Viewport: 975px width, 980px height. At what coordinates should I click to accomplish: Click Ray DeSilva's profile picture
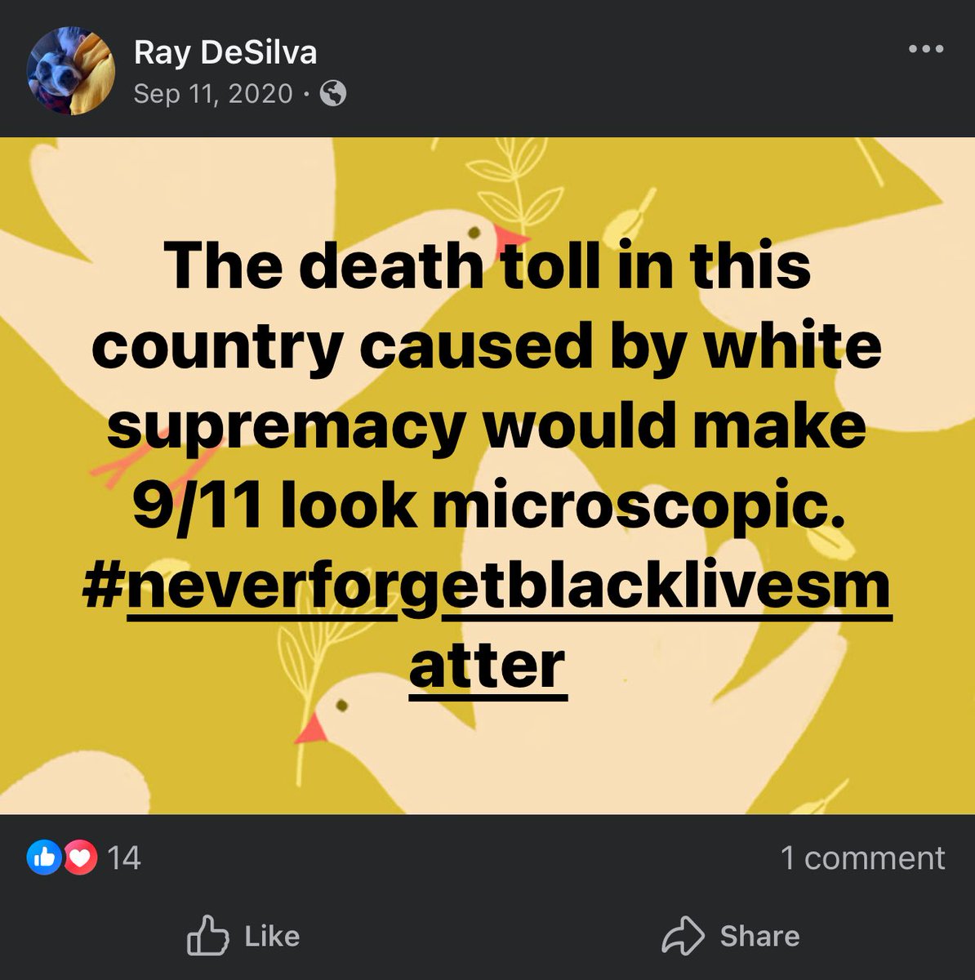point(71,71)
